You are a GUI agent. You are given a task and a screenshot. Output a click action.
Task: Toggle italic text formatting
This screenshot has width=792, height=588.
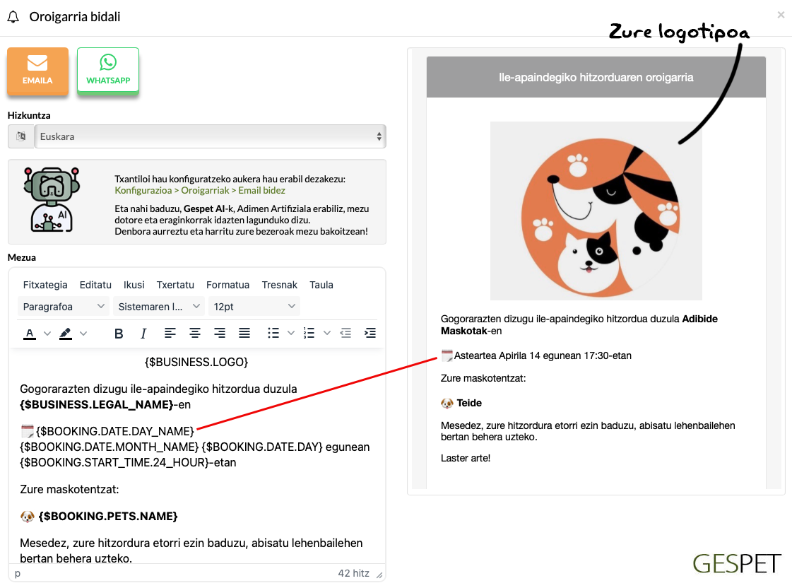pyautogui.click(x=143, y=333)
